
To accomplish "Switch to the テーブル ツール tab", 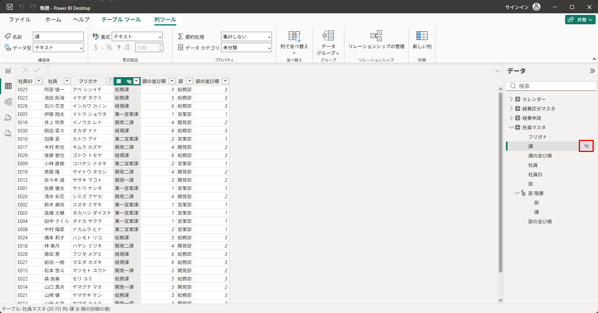I will click(121, 19).
